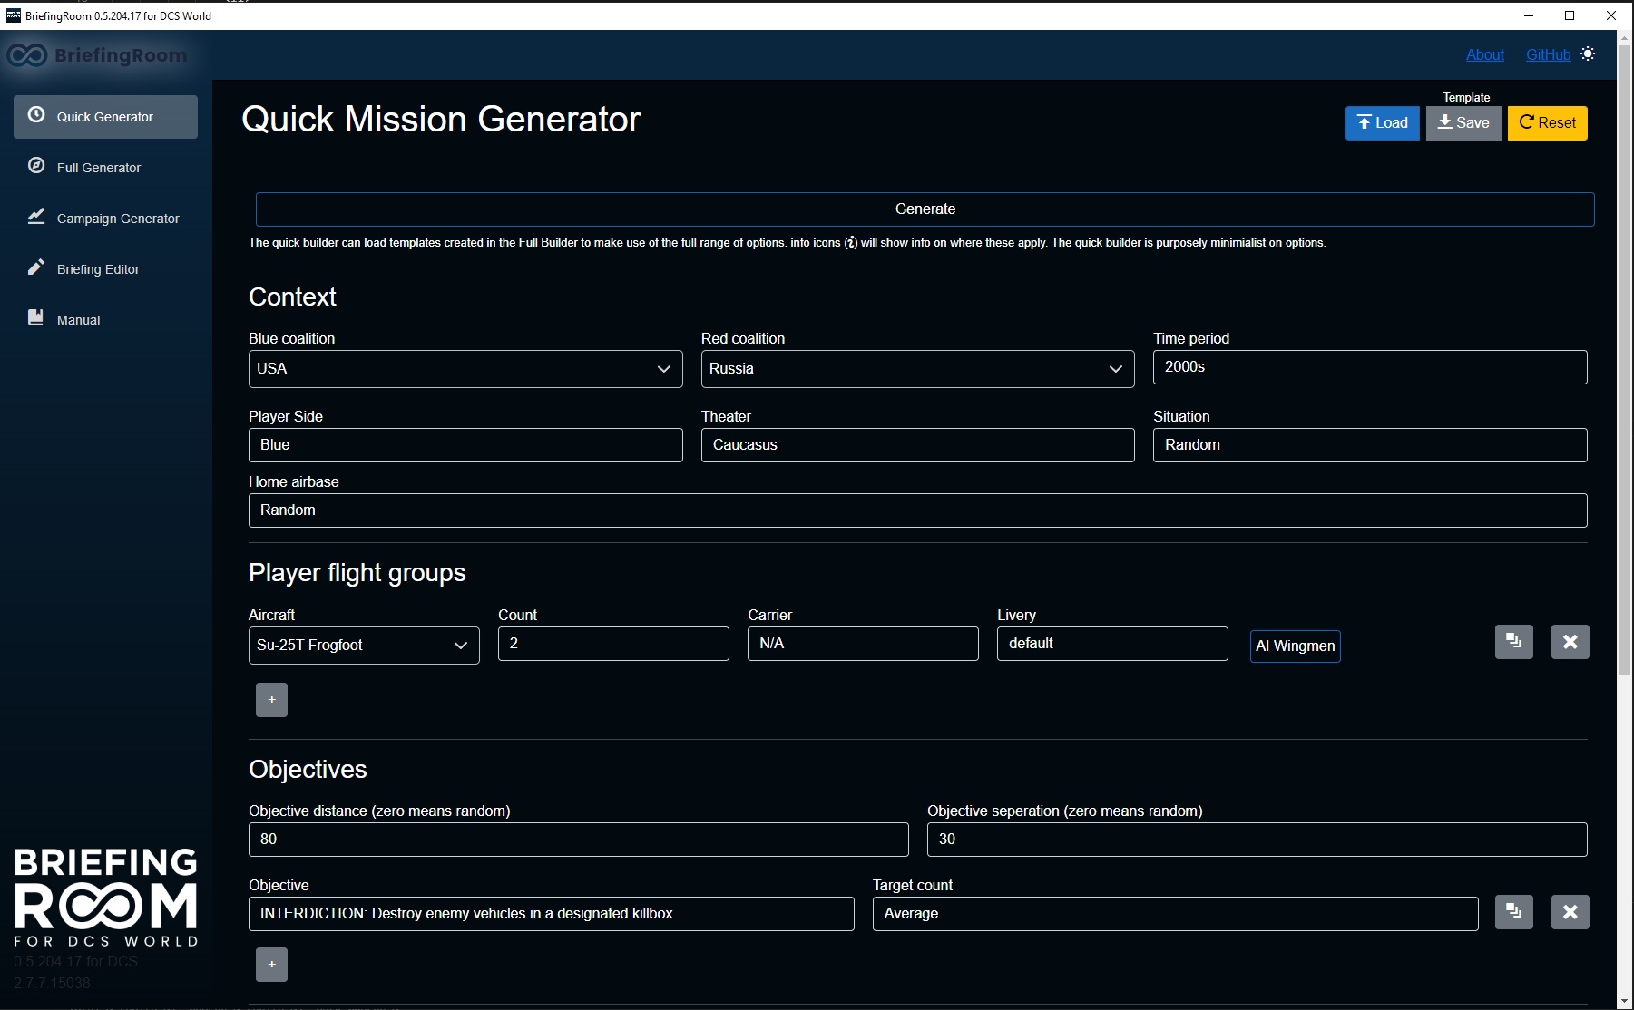The image size is (1634, 1010).
Task: Toggle light mode with the sun icon
Action: [x=1588, y=53]
